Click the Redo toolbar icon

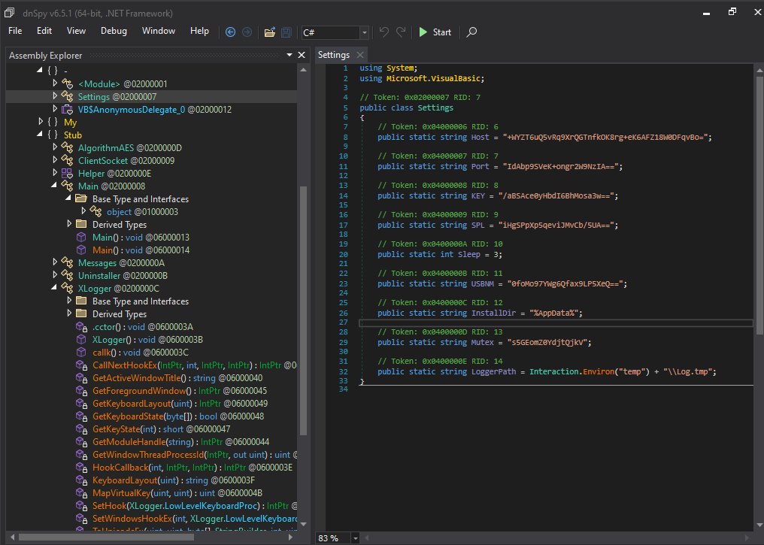tap(402, 32)
